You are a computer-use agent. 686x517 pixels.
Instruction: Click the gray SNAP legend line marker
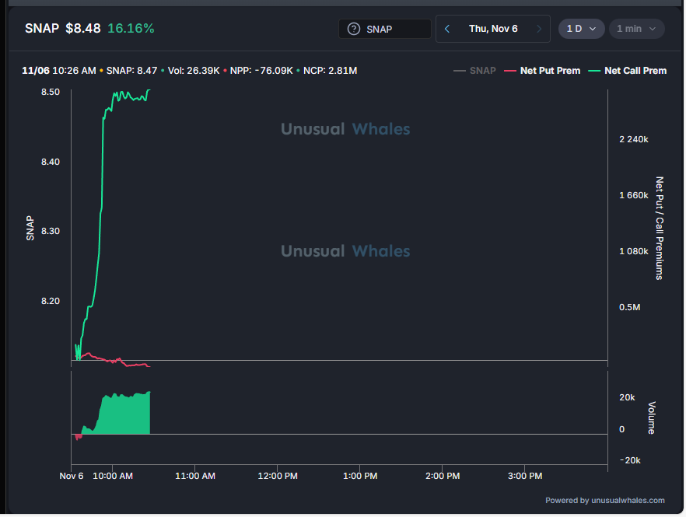pos(458,70)
